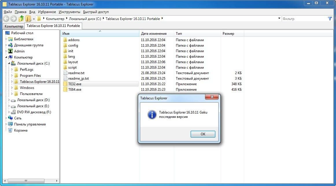Expand the Пользователи folder node
The image size is (336, 186).
[x=12, y=94]
